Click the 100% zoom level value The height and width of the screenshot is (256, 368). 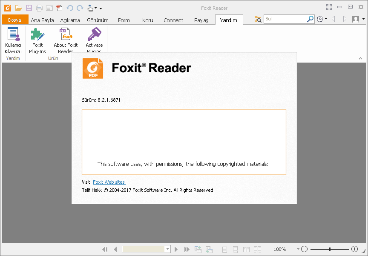[280, 249]
